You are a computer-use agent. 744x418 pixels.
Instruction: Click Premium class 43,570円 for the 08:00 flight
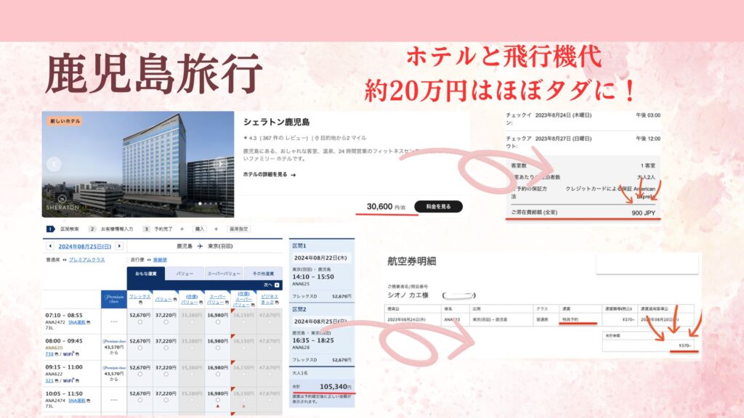[114, 347]
